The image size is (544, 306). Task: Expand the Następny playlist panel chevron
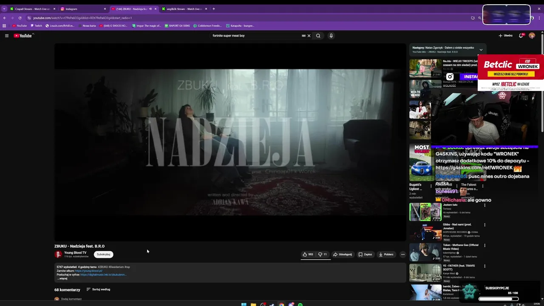point(481,50)
